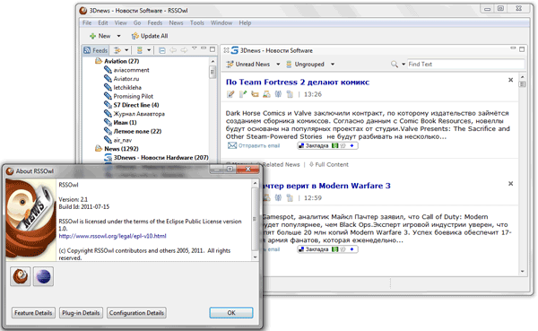Click the Collapse All icon in Feeds panel
This screenshot has width=538, height=331.
pyautogui.click(x=162, y=50)
